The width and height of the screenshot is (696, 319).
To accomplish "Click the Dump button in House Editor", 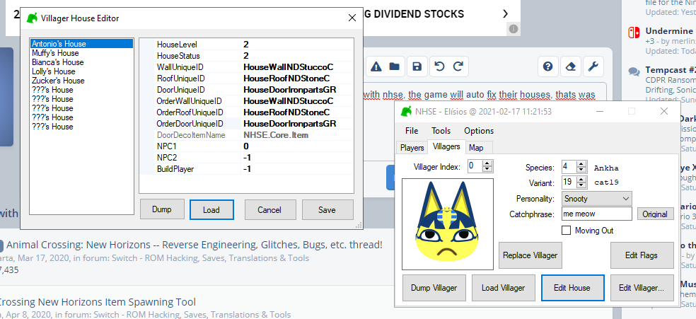I will tap(162, 209).
